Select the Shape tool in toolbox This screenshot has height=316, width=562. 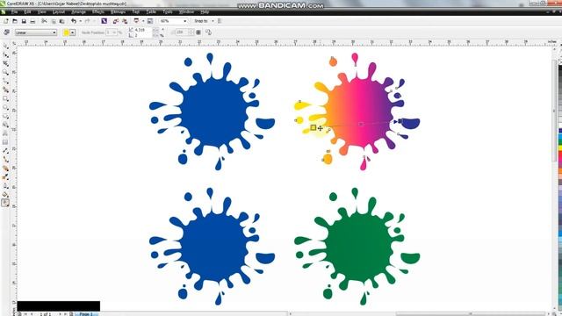click(5, 54)
